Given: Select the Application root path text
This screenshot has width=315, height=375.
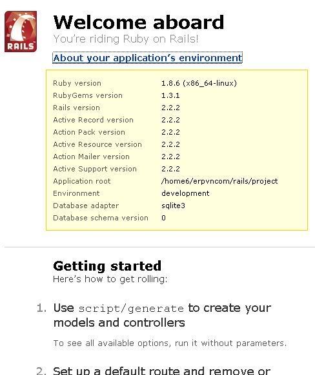Looking at the screenshot, I should tap(219, 181).
